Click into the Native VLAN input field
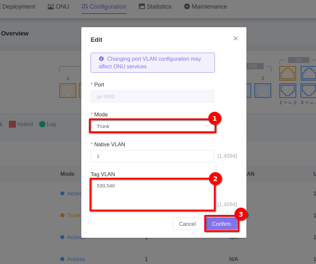 point(152,156)
